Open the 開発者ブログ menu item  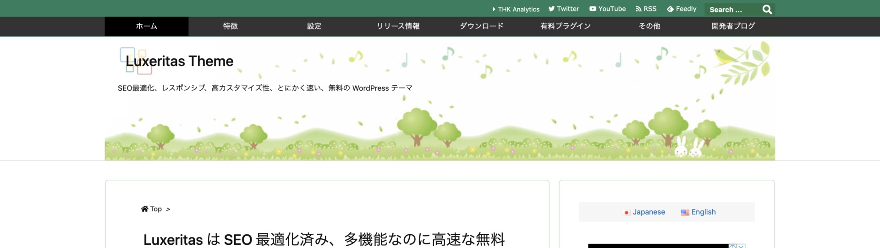pyautogui.click(x=733, y=26)
